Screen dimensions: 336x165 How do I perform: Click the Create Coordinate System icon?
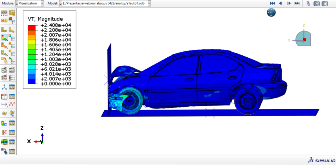pos(4,87)
